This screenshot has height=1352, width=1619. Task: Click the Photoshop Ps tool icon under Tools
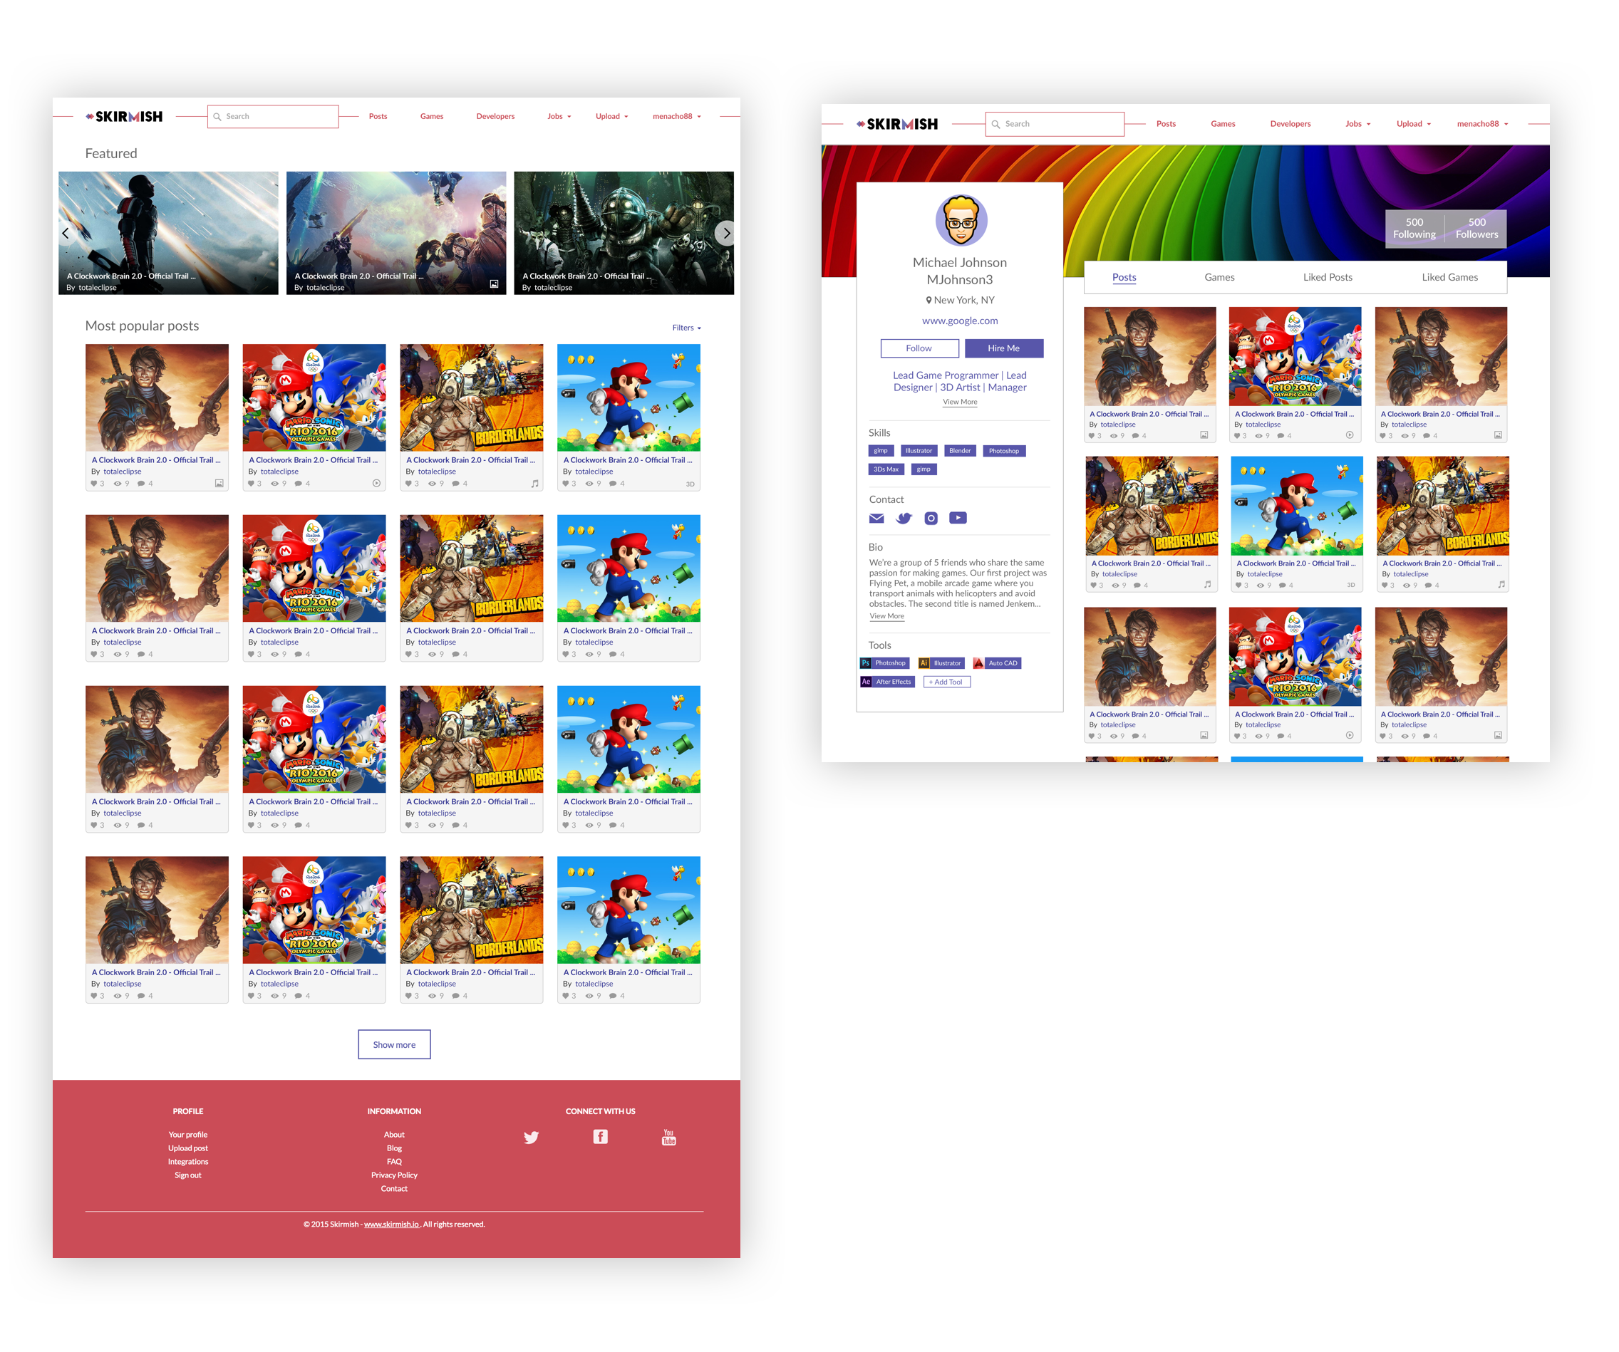pos(866,663)
